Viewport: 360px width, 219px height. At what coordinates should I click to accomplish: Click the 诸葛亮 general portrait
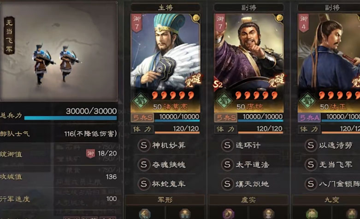[x=165, y=52]
